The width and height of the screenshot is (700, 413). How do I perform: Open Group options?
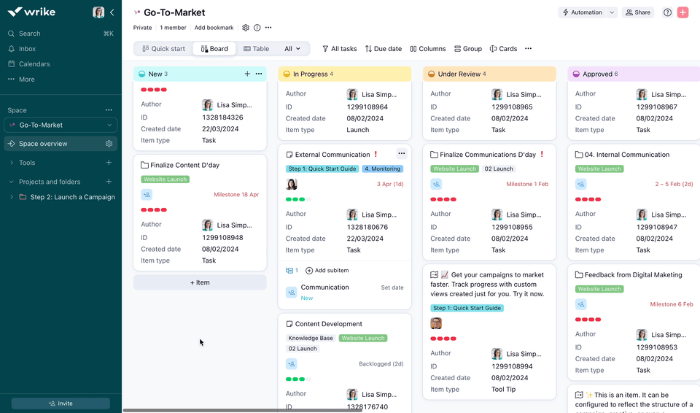pyautogui.click(x=468, y=49)
